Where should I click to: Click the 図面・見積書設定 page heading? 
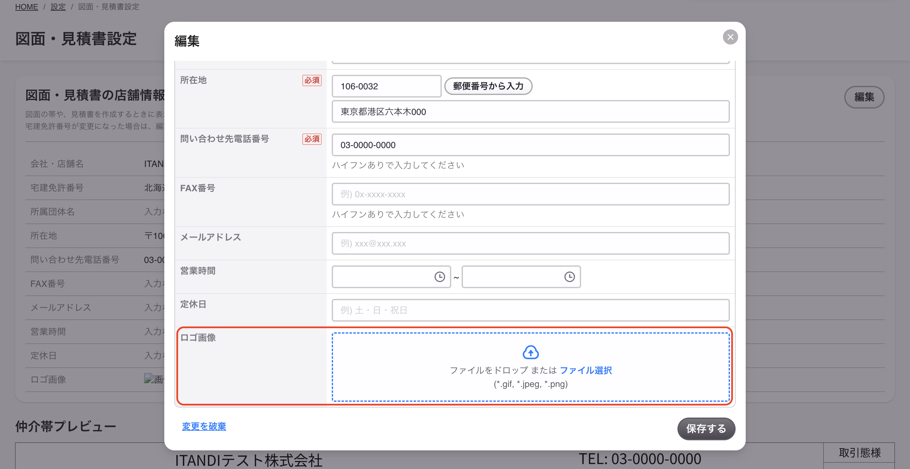tap(76, 39)
